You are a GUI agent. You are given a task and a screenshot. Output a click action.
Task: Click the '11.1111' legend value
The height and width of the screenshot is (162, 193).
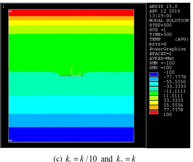click(x=173, y=96)
